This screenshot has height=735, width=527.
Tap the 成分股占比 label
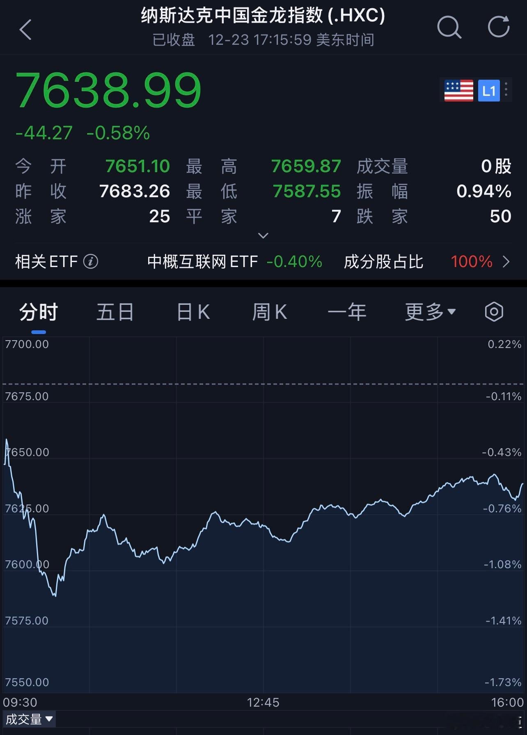(x=383, y=262)
